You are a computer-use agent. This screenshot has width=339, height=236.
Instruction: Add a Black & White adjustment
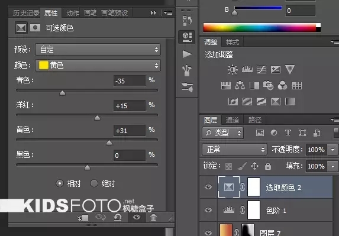pyautogui.click(x=254, y=85)
